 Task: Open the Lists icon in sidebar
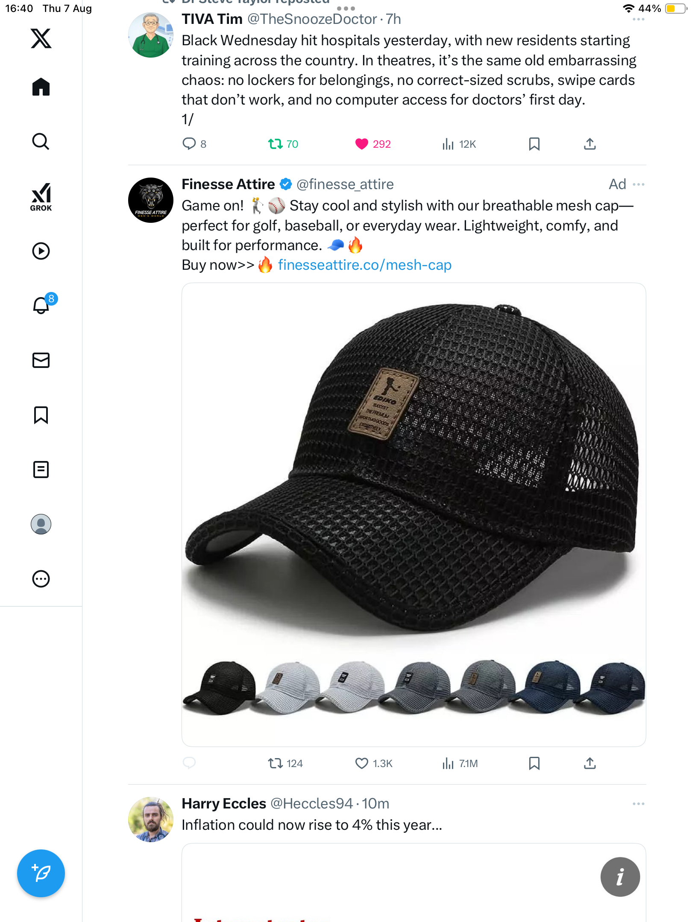[41, 470]
